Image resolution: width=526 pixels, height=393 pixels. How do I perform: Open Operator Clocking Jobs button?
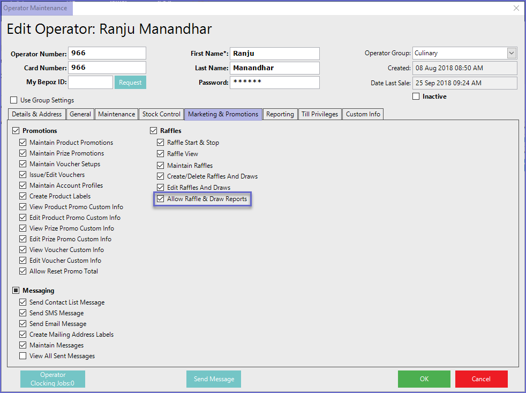click(x=52, y=379)
